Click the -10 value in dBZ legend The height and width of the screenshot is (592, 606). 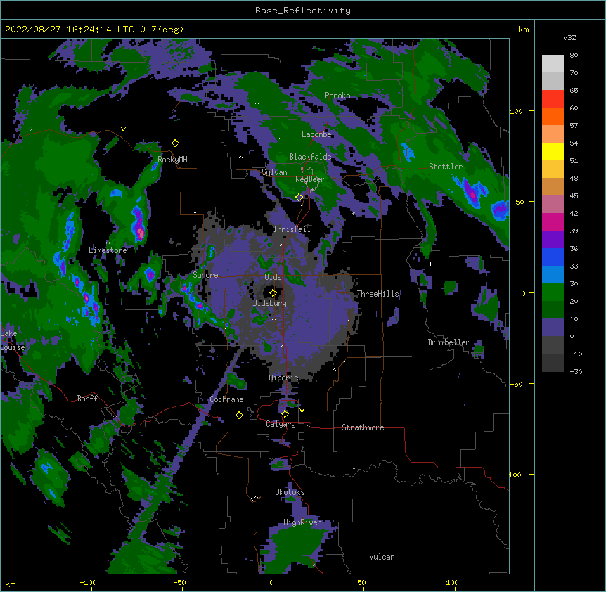(x=576, y=354)
